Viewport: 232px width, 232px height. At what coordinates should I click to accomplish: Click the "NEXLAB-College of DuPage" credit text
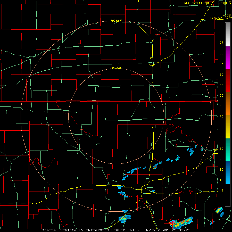[x=206, y=3]
